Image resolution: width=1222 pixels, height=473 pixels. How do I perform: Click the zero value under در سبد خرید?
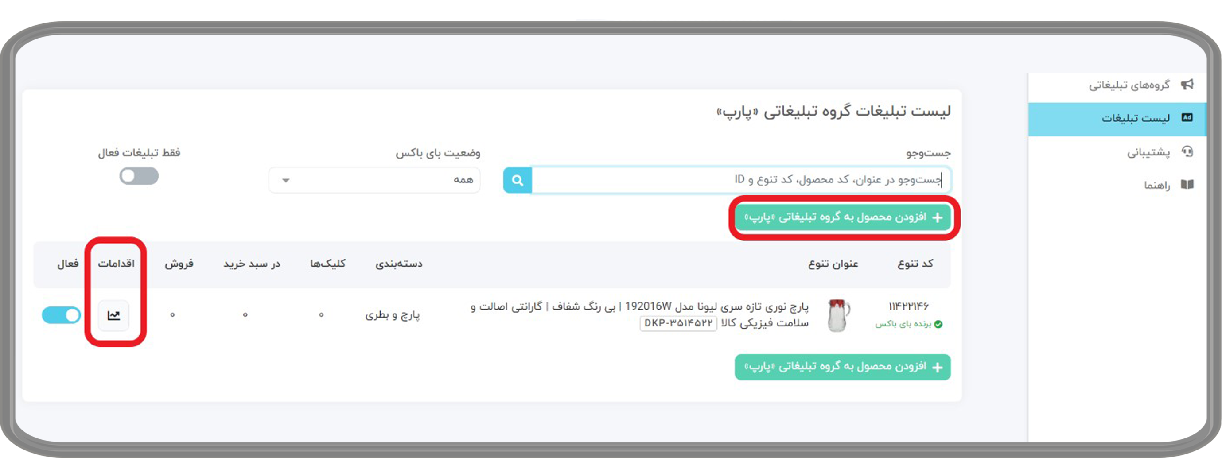[x=245, y=315]
